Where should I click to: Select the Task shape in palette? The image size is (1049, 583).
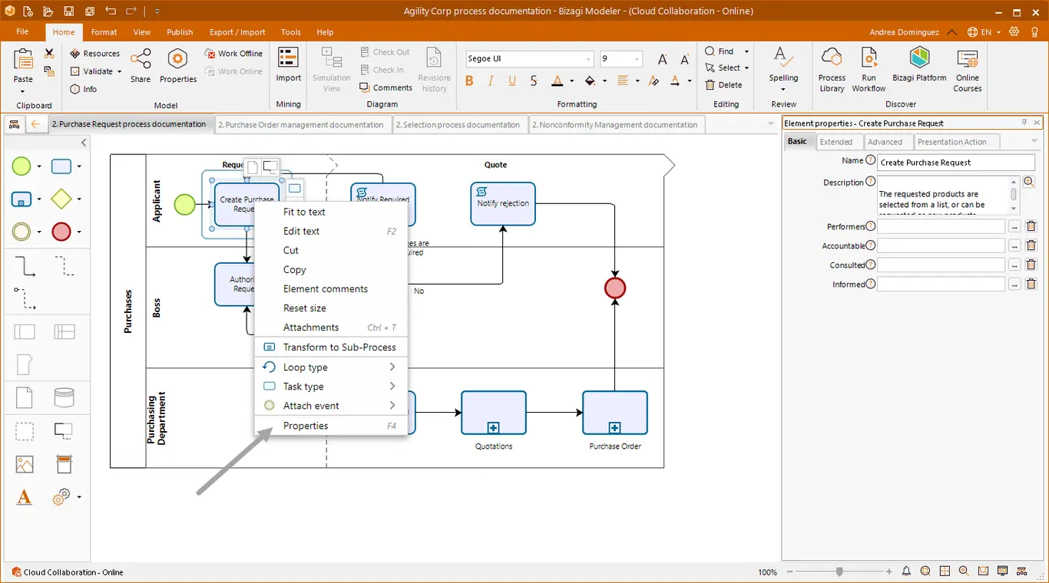coord(61,166)
